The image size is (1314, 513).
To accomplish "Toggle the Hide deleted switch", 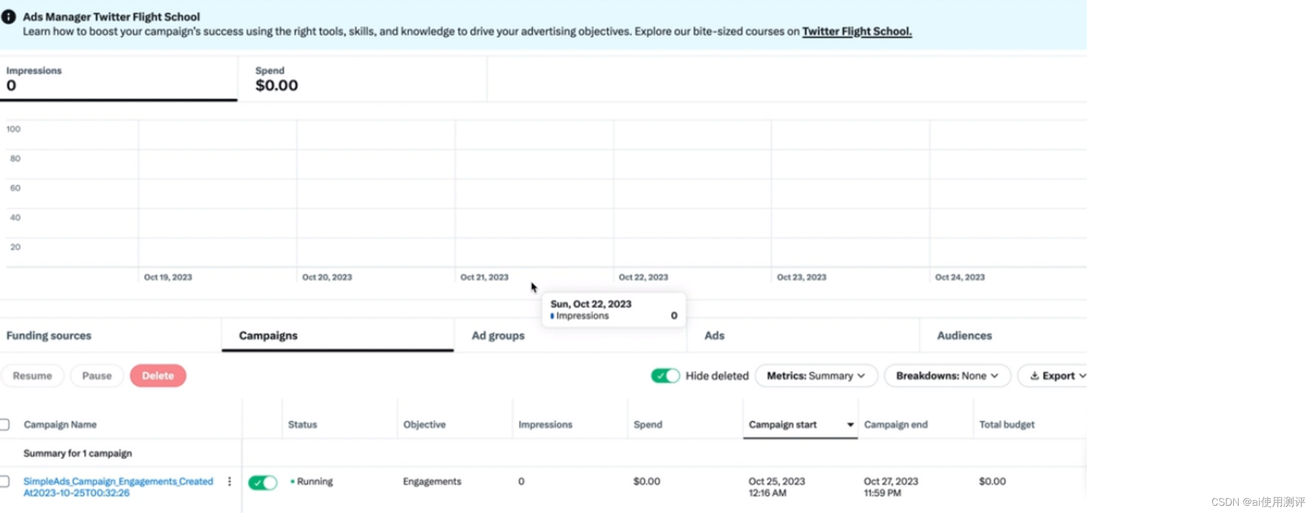I will tap(665, 376).
